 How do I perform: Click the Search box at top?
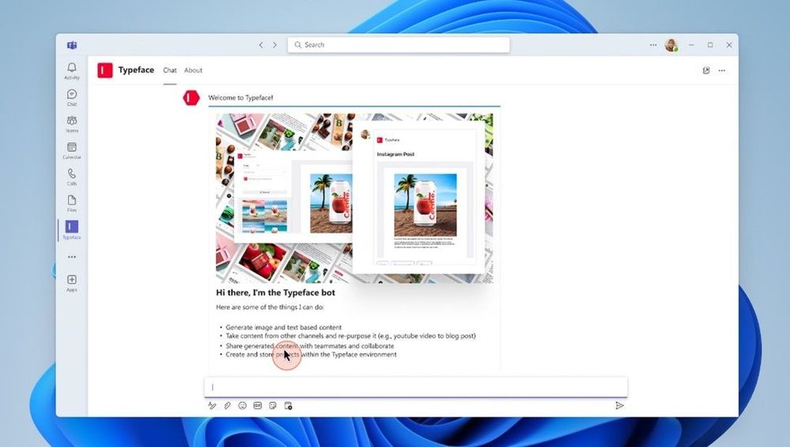[x=399, y=45]
